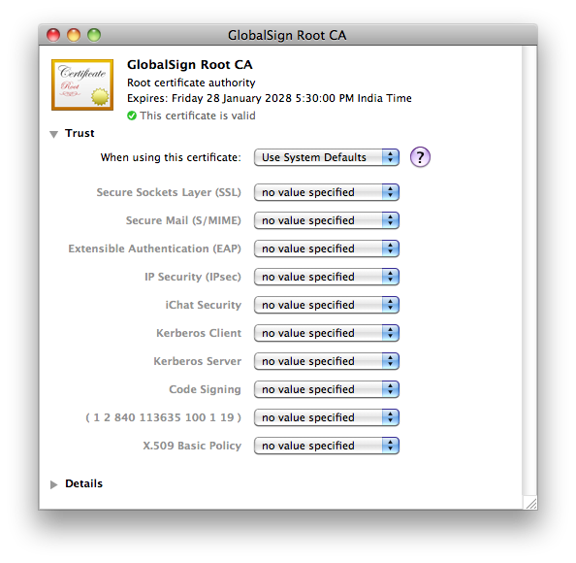Screen dimensions: 576x563
Task: Click the 'iChat Security' label
Action: (x=203, y=305)
